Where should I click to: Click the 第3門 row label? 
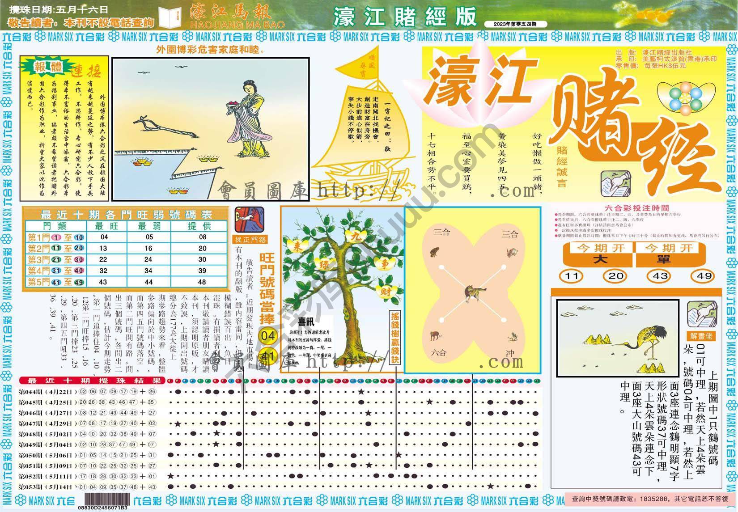[x=56, y=259]
